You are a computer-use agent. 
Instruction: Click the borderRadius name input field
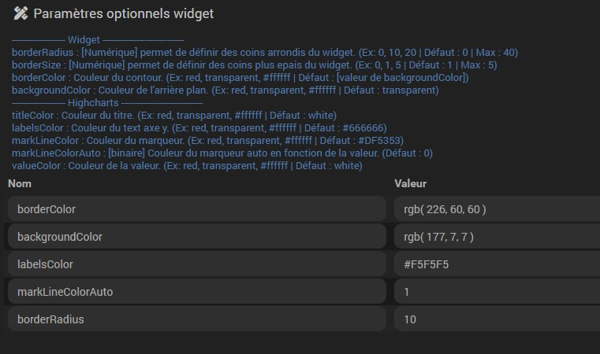pos(197,319)
